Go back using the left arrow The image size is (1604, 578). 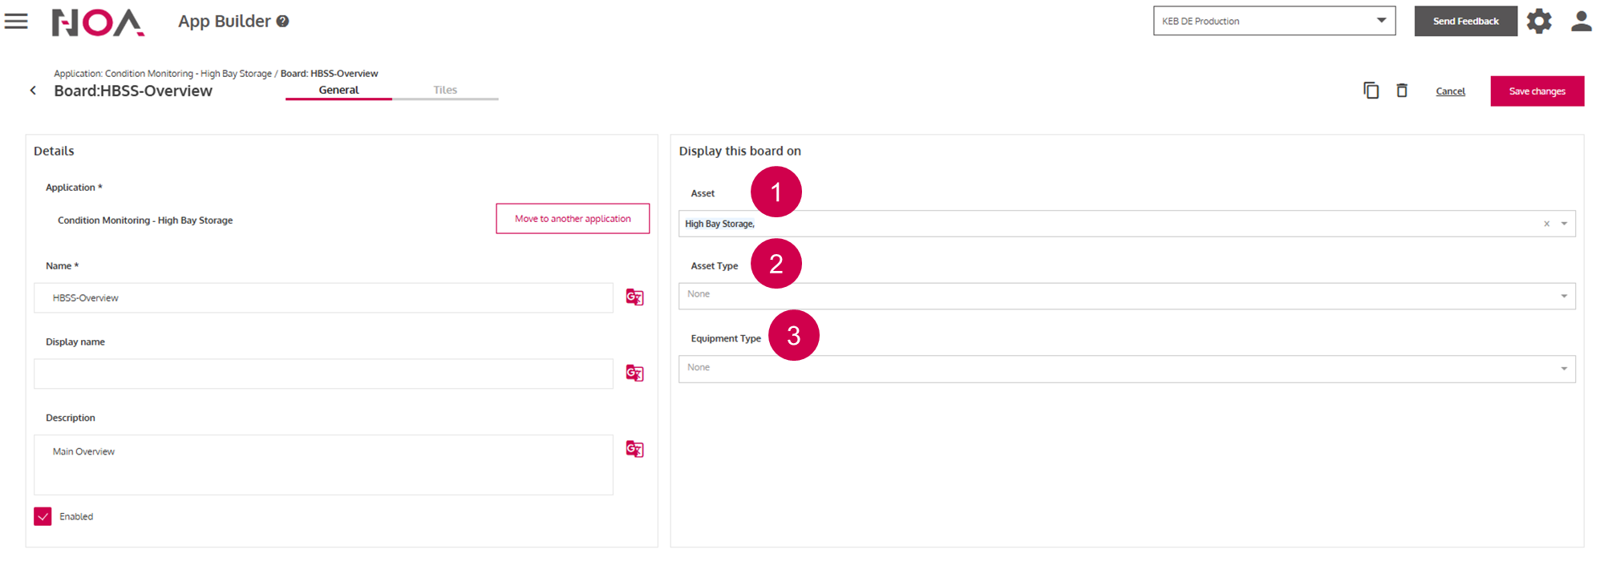(33, 91)
